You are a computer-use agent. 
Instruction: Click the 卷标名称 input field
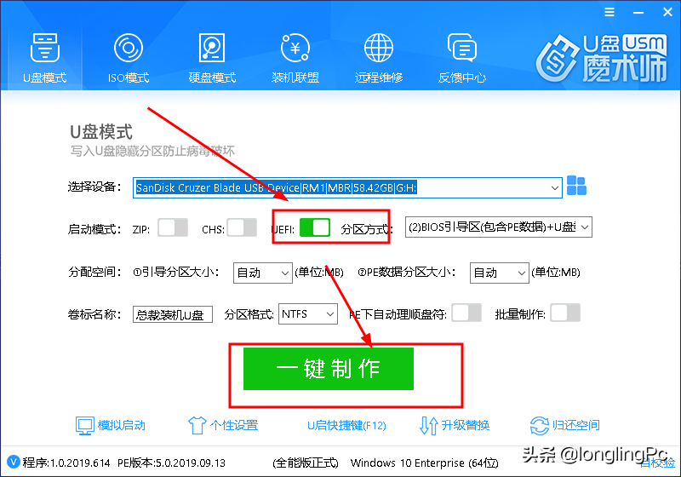[x=173, y=314]
